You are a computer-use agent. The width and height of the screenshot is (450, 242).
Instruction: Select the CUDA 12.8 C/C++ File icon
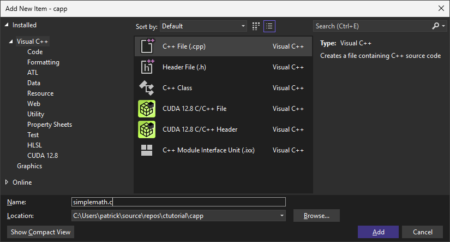coord(147,109)
